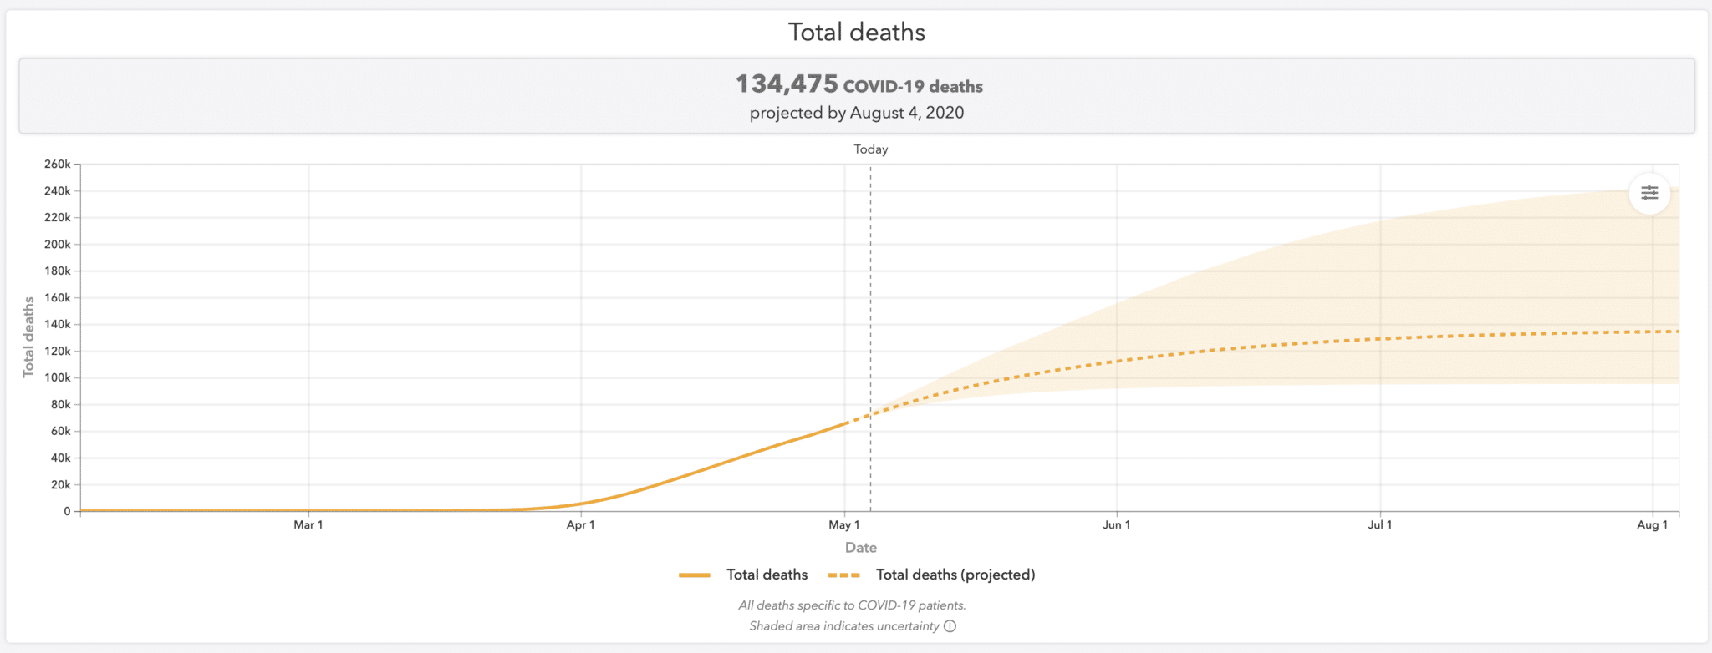Click the 260k y-axis label
Viewport: 1712px width, 653px height.
(x=58, y=165)
